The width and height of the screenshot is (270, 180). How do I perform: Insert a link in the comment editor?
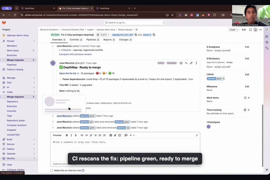click(91, 135)
